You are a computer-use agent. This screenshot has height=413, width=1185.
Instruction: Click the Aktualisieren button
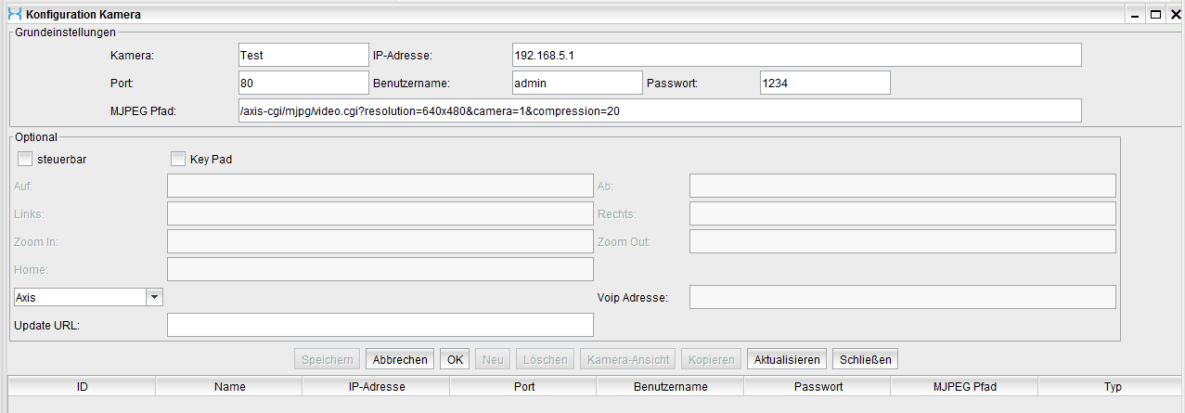pyautogui.click(x=786, y=360)
